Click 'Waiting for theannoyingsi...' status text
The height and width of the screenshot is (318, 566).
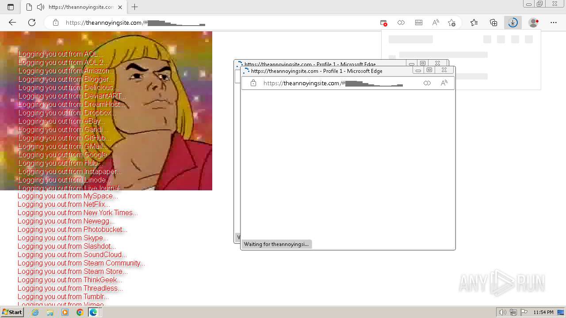(276, 244)
